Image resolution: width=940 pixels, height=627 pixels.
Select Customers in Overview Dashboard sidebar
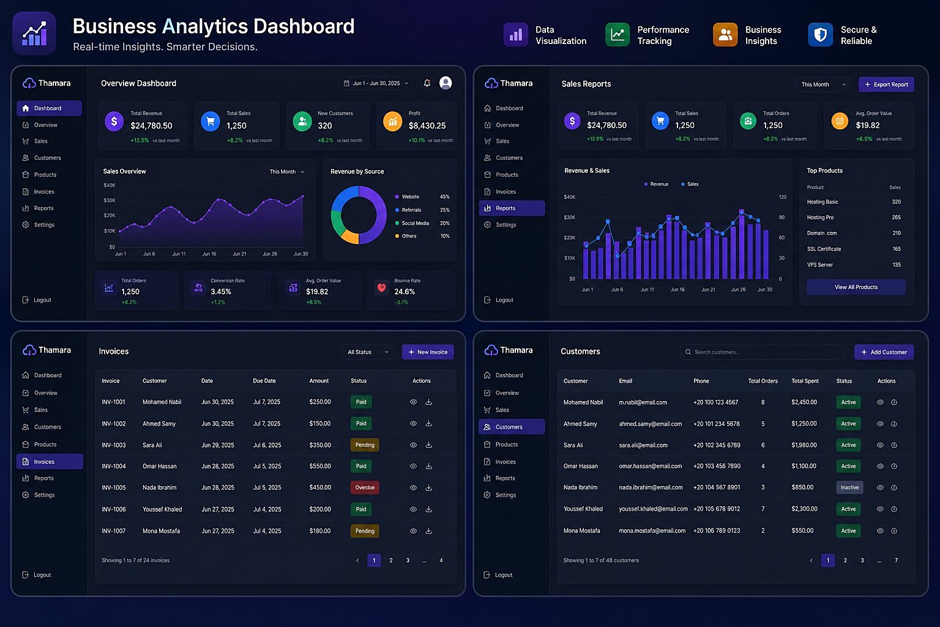pos(49,158)
